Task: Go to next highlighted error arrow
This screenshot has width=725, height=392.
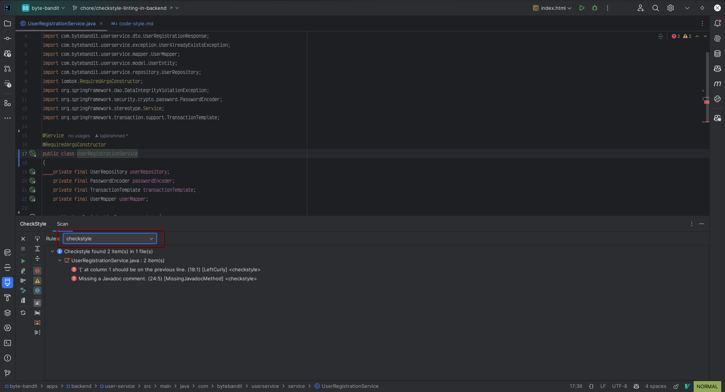Action: pos(705,36)
